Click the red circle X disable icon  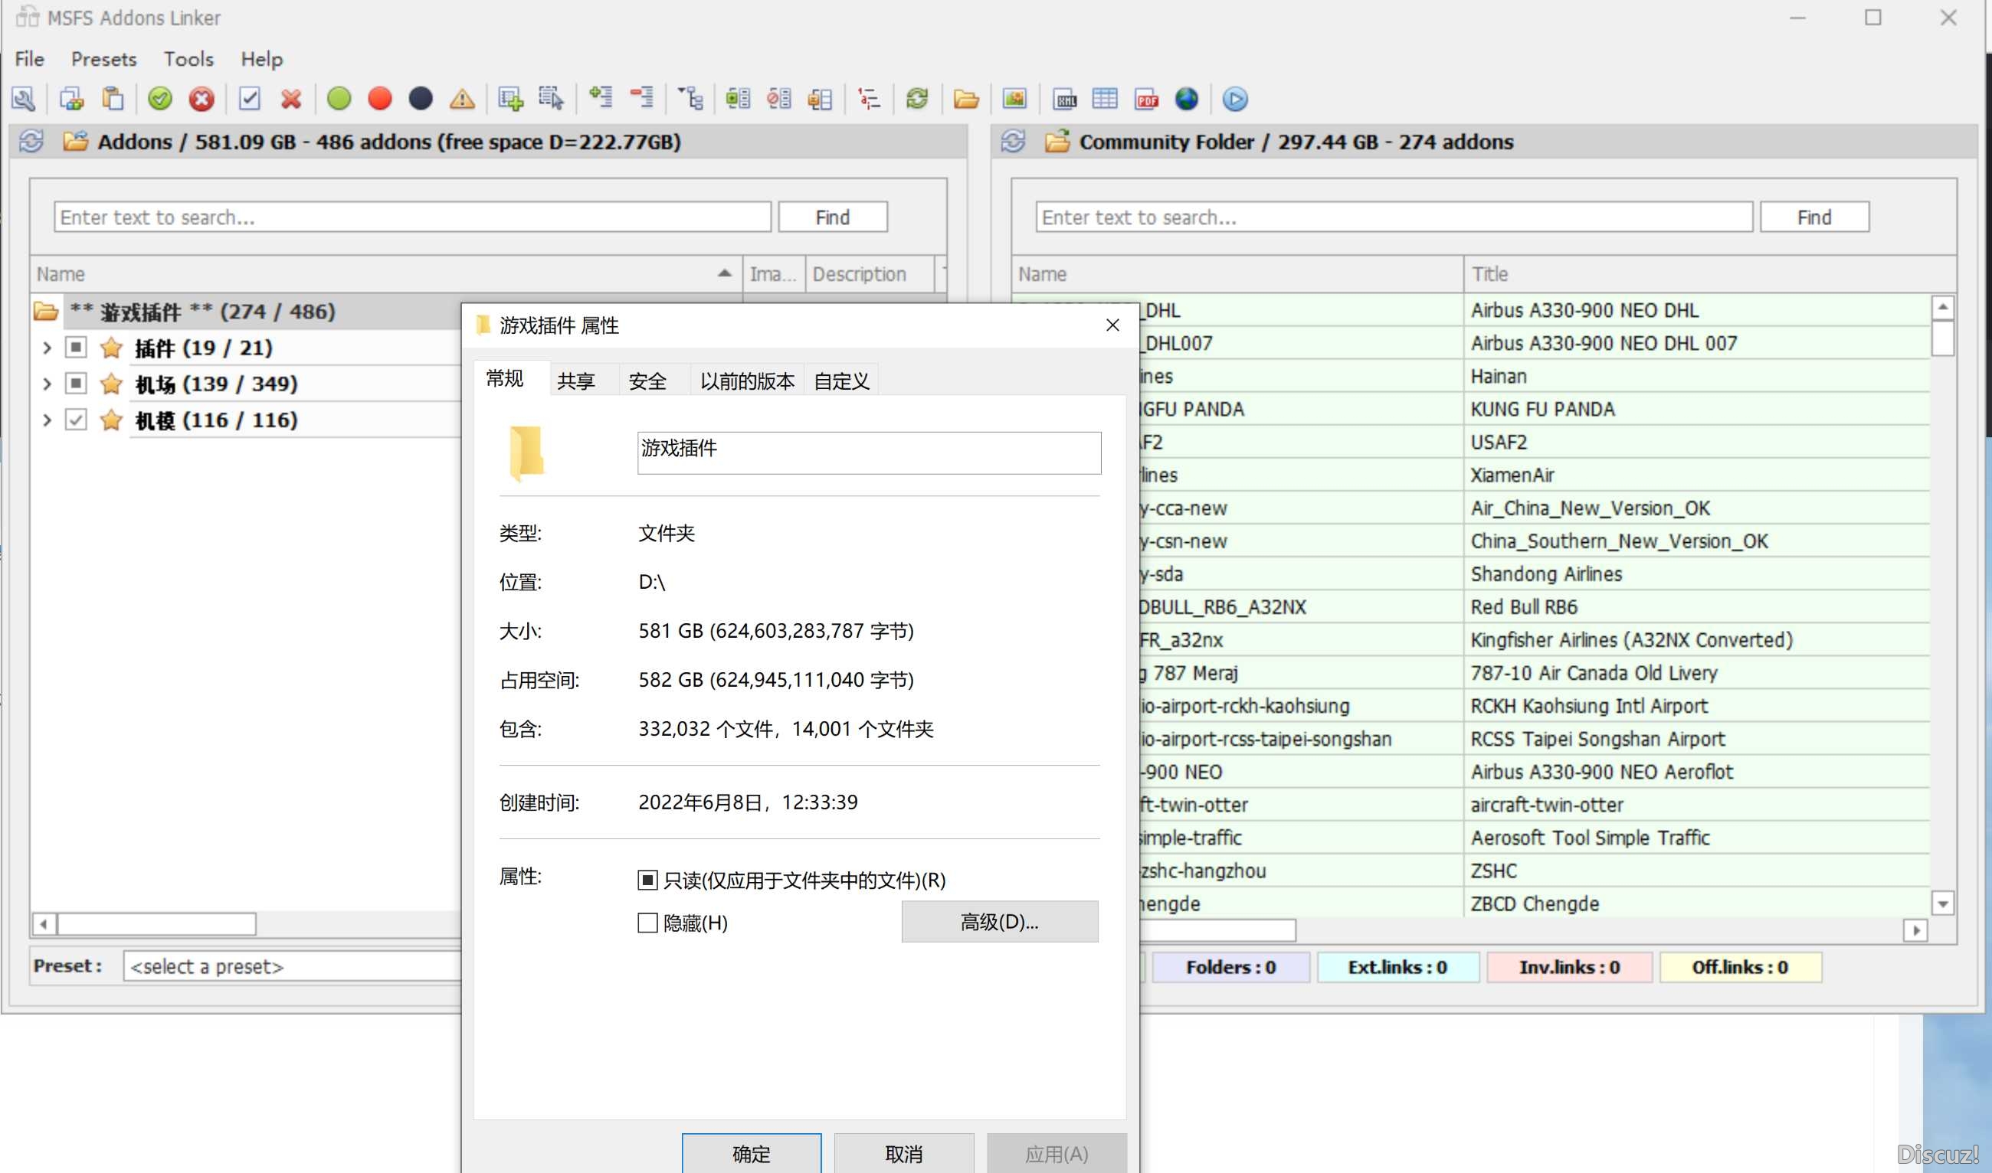201,99
